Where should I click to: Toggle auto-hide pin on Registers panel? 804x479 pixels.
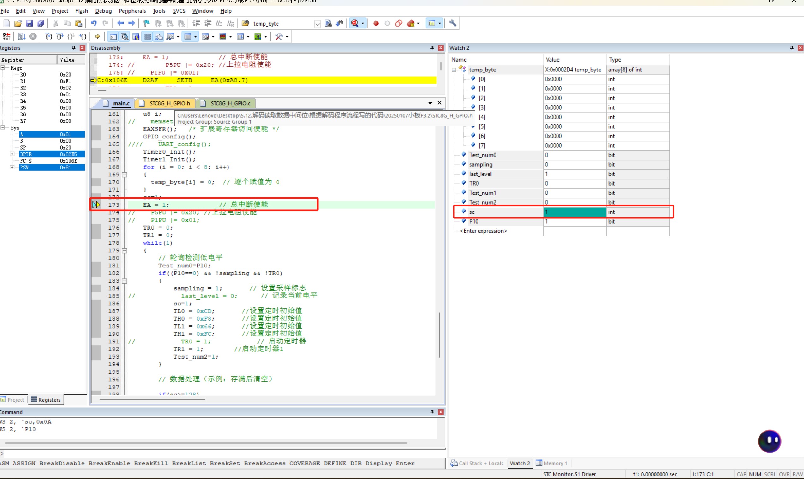(74, 48)
